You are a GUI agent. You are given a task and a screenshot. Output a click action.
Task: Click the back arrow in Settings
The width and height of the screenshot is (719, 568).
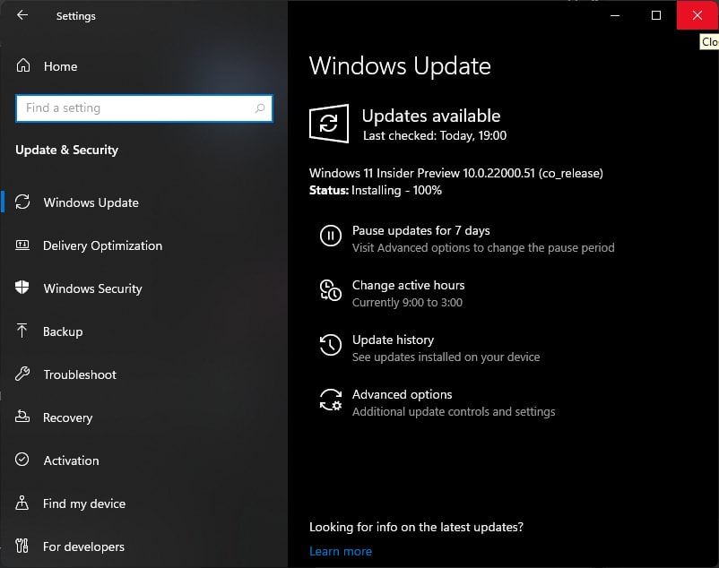pos(22,15)
